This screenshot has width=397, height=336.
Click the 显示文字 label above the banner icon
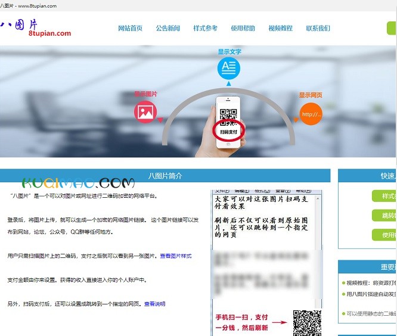tap(229, 52)
